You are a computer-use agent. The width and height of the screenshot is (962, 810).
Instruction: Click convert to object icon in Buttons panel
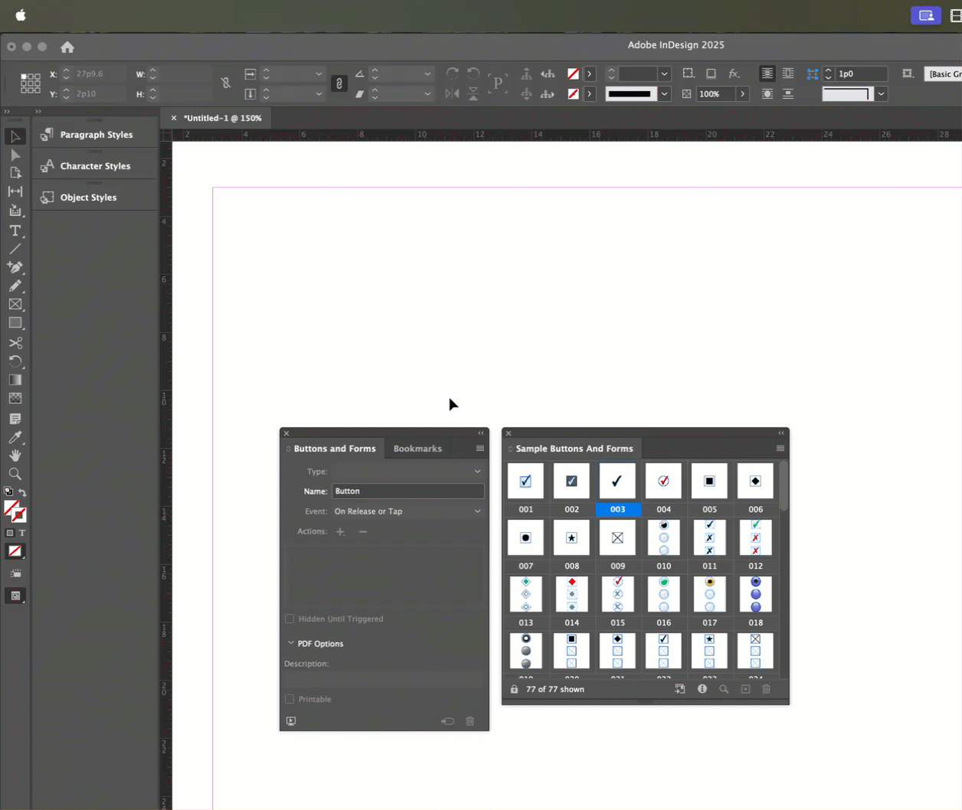pos(448,721)
